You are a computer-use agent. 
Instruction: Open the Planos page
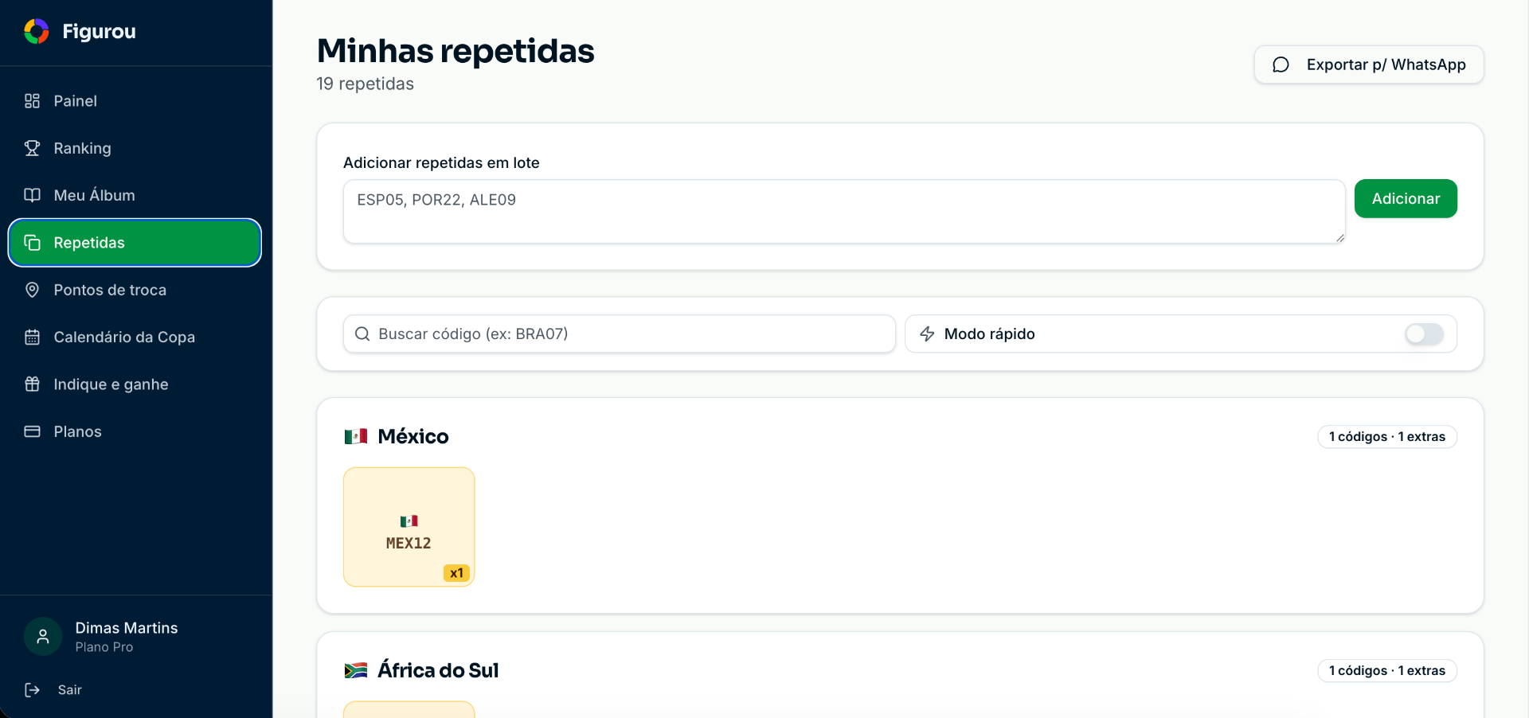[x=135, y=431]
